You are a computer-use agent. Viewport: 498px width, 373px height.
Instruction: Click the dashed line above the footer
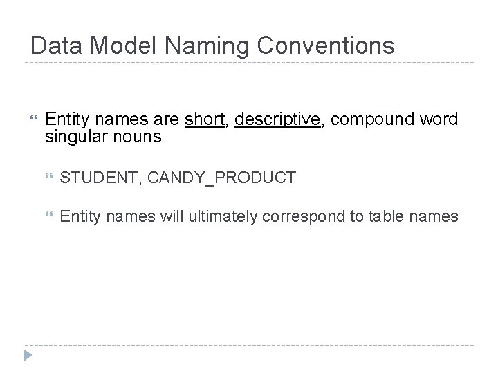249,345
